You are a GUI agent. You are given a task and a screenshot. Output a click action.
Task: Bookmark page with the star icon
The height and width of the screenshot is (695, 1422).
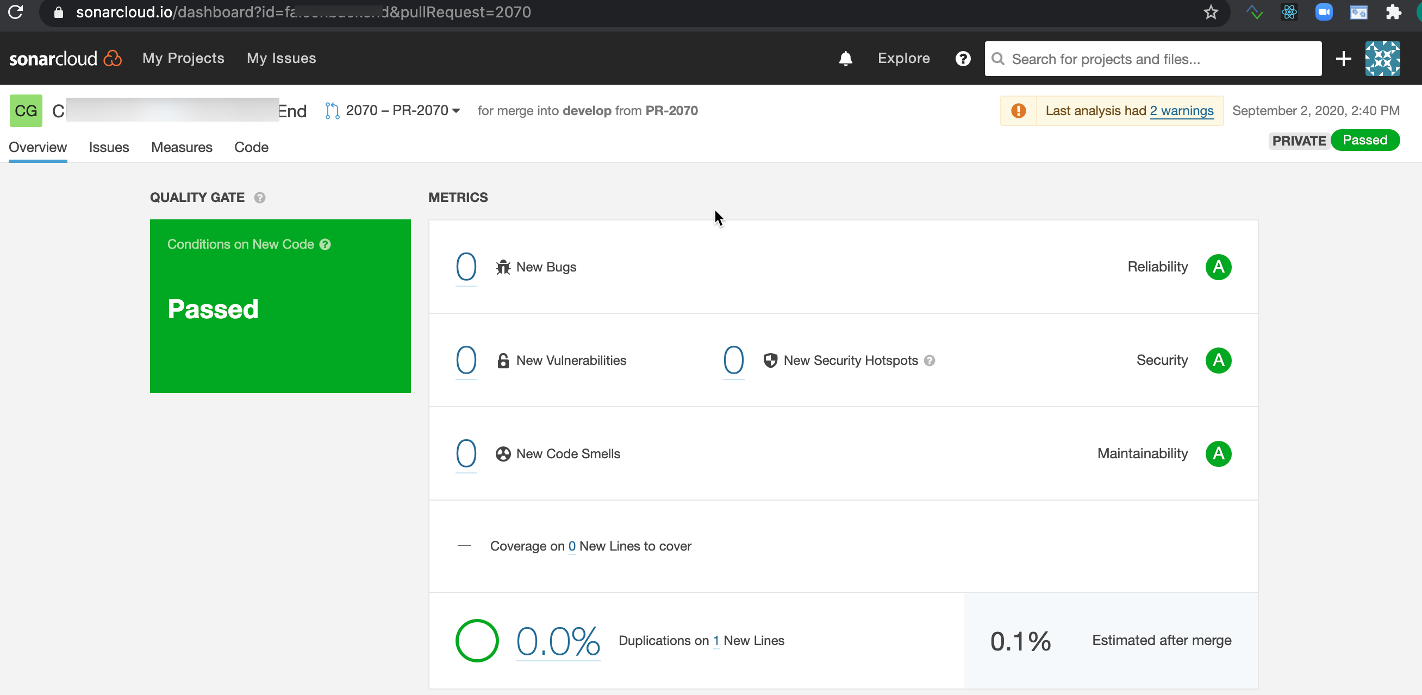tap(1211, 12)
